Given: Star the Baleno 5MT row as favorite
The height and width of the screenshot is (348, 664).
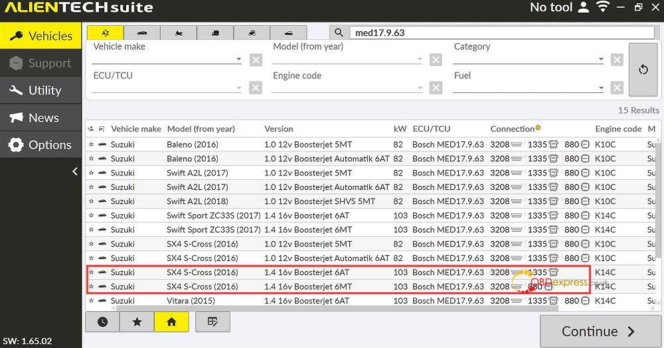Looking at the screenshot, I should (x=91, y=144).
